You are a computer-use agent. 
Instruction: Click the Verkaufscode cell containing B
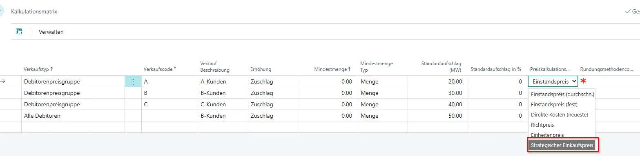coord(169,93)
